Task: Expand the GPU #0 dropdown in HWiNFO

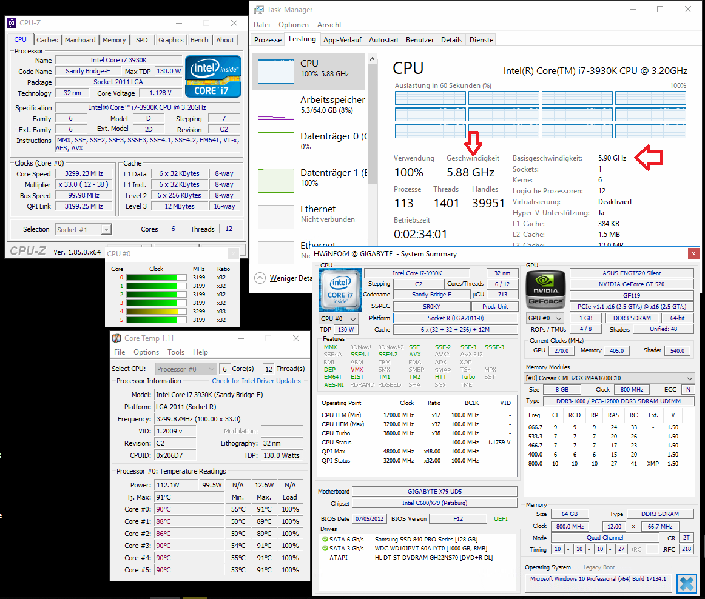Action: 544,318
